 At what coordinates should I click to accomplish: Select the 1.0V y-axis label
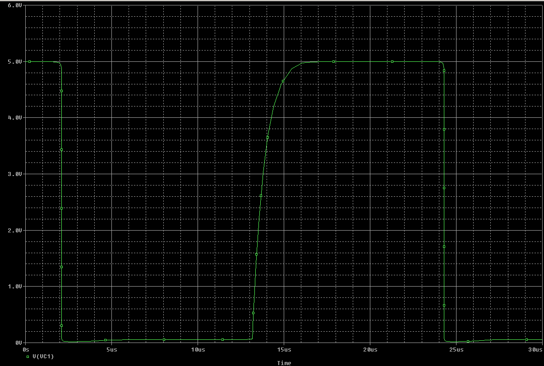point(14,287)
